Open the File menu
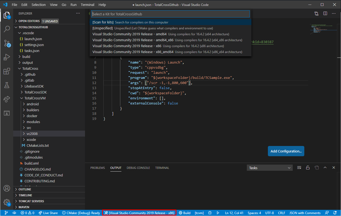 (x=15, y=5)
